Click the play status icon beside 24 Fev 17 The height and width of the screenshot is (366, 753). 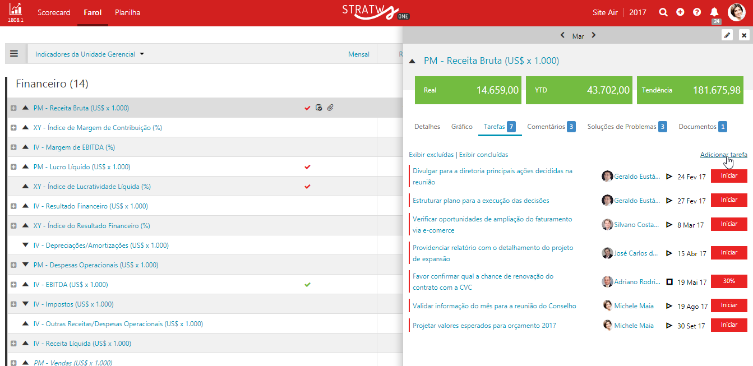tap(669, 177)
